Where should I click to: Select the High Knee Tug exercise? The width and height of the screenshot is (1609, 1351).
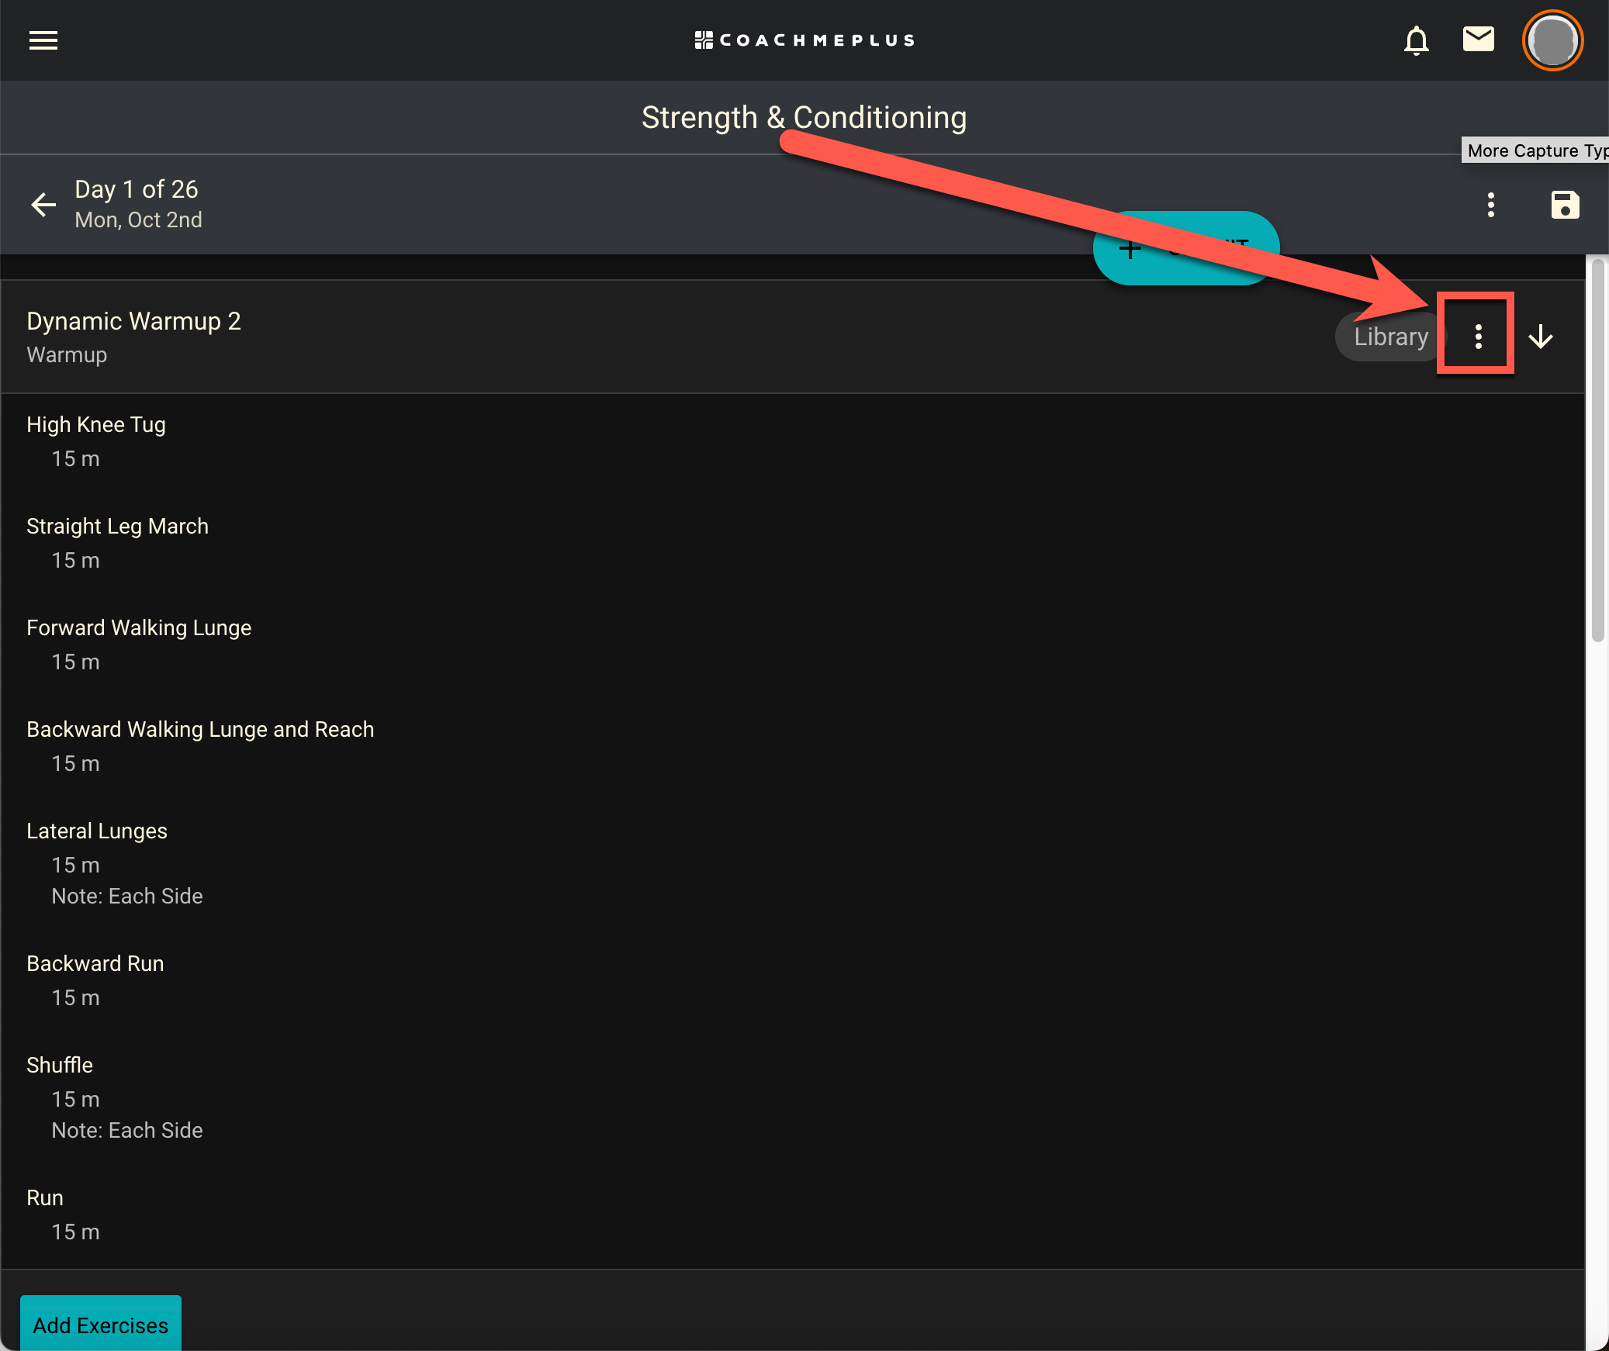tap(96, 425)
